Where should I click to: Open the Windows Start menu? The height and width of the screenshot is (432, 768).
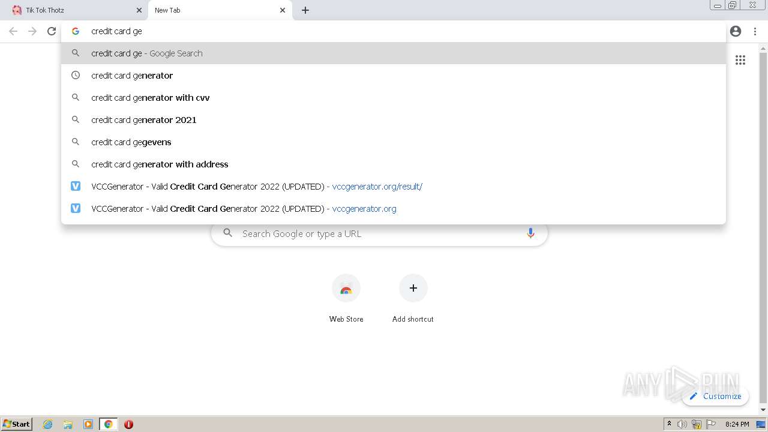tap(17, 424)
